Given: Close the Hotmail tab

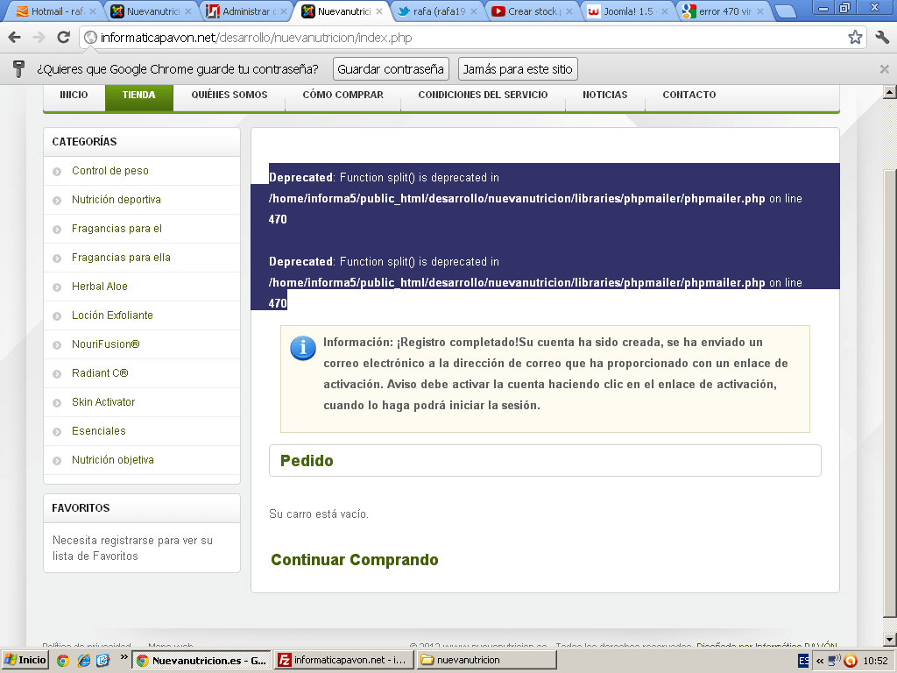Looking at the screenshot, I should tap(93, 11).
